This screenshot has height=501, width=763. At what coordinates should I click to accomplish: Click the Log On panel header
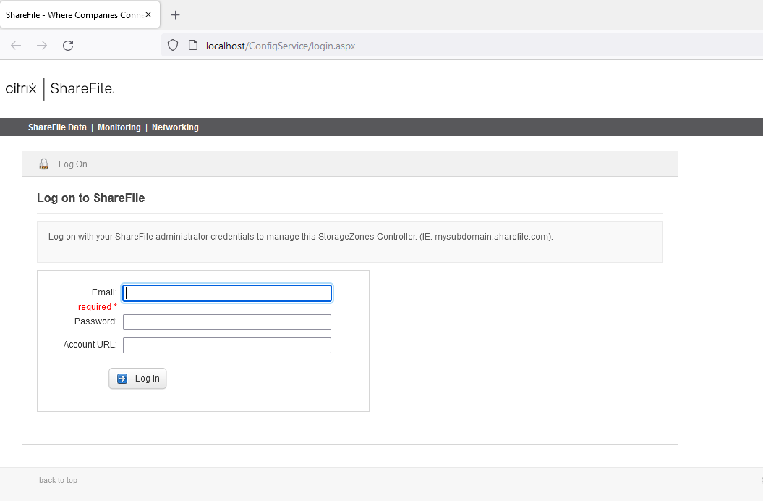click(73, 164)
